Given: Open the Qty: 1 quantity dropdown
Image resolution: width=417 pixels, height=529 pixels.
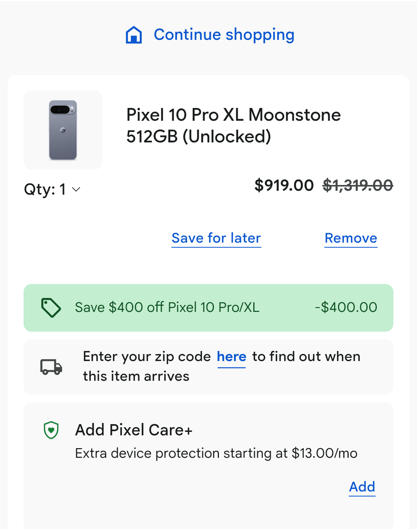Looking at the screenshot, I should coord(45,190).
